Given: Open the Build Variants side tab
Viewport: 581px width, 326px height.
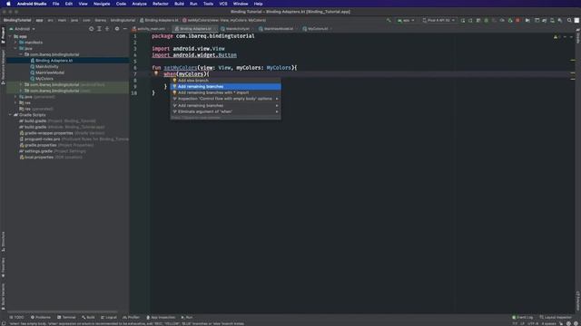Looking at the screenshot, I should click(3, 296).
